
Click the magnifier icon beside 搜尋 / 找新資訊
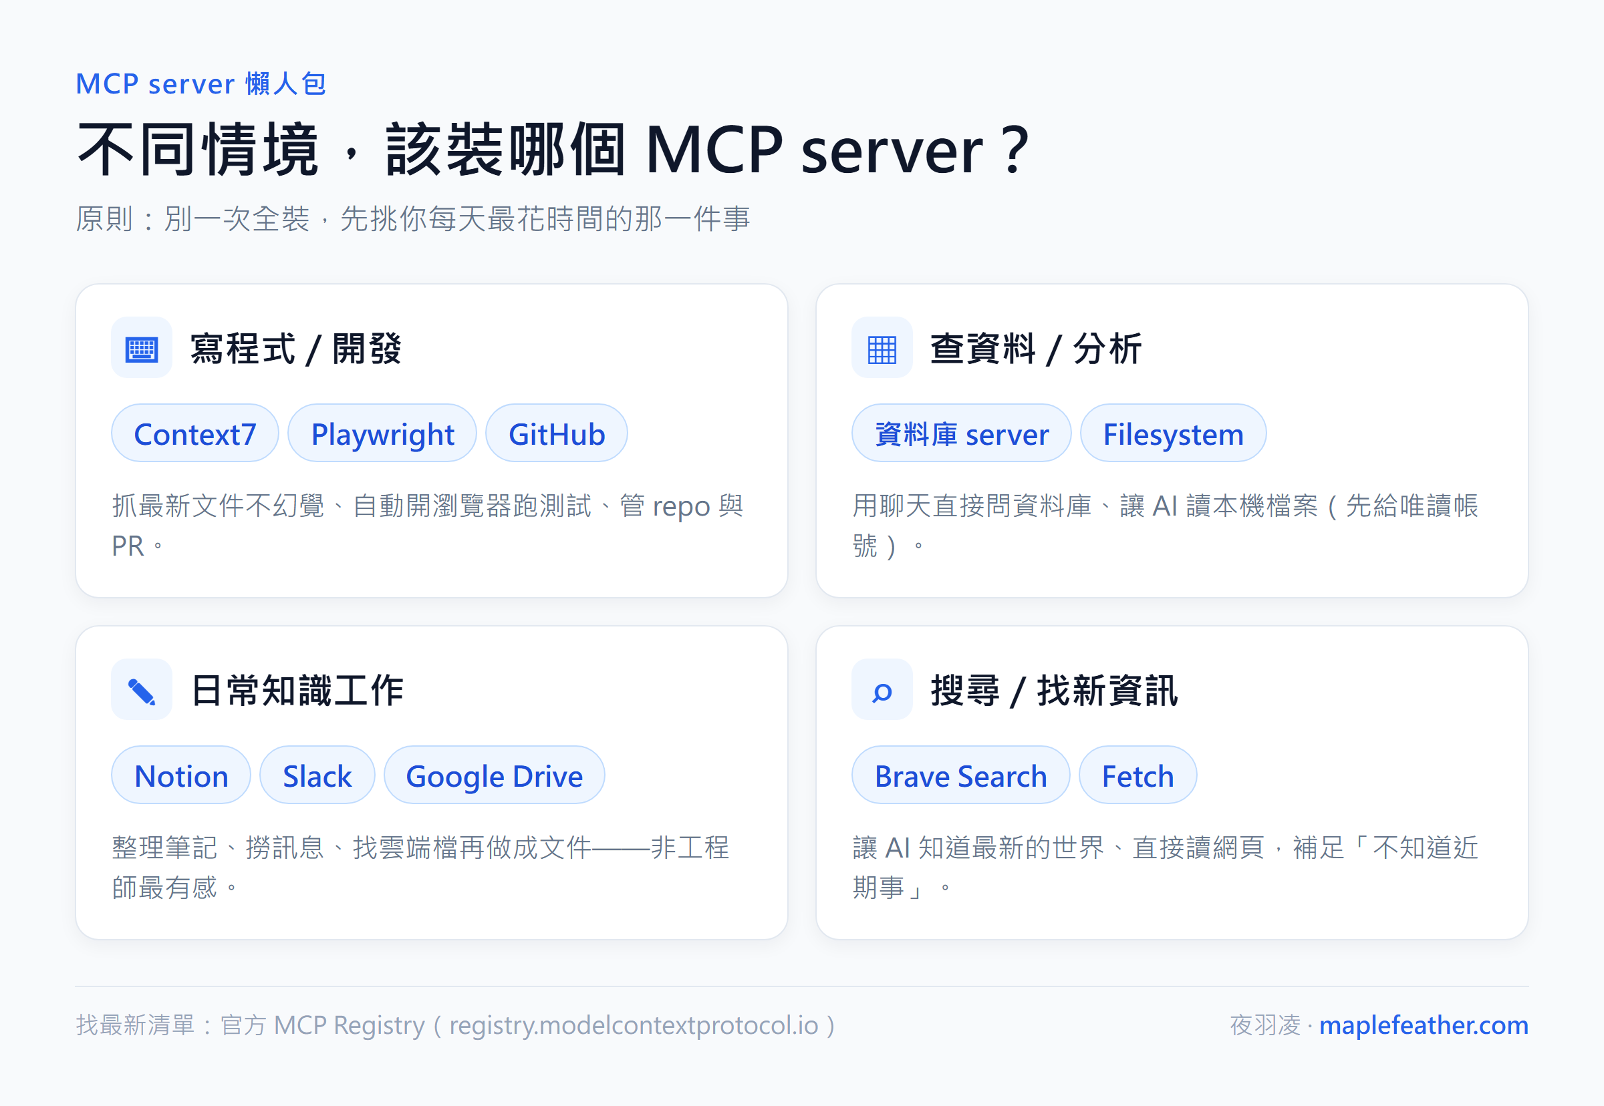click(x=882, y=689)
